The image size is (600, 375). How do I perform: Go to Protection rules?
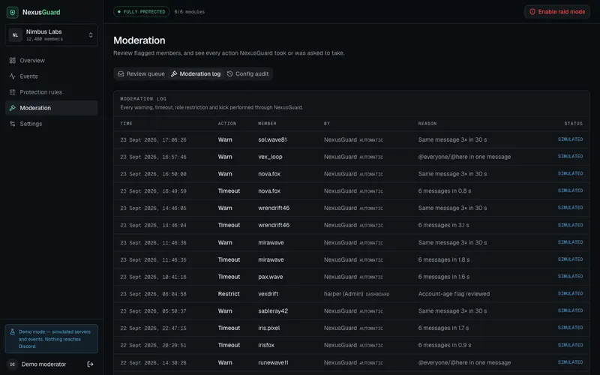click(x=51, y=92)
